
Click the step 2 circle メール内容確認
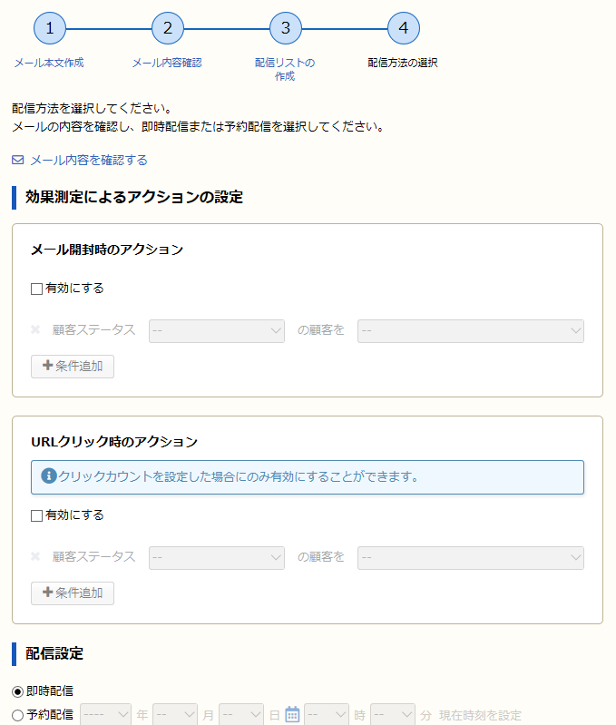click(168, 28)
